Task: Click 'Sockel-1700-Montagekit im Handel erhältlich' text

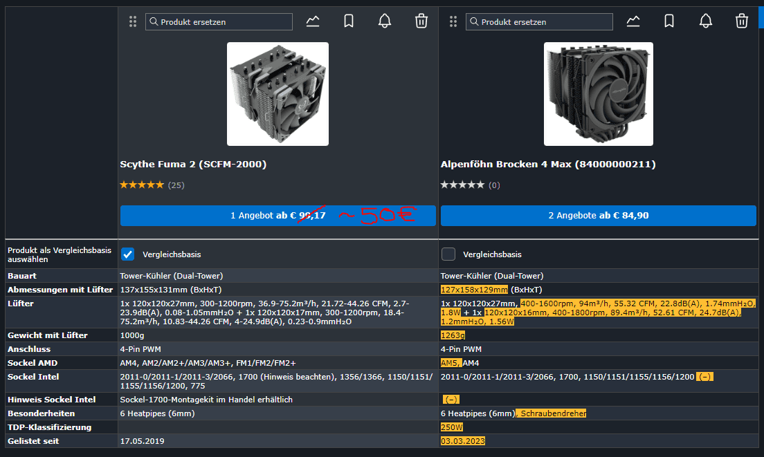Action: (206, 400)
